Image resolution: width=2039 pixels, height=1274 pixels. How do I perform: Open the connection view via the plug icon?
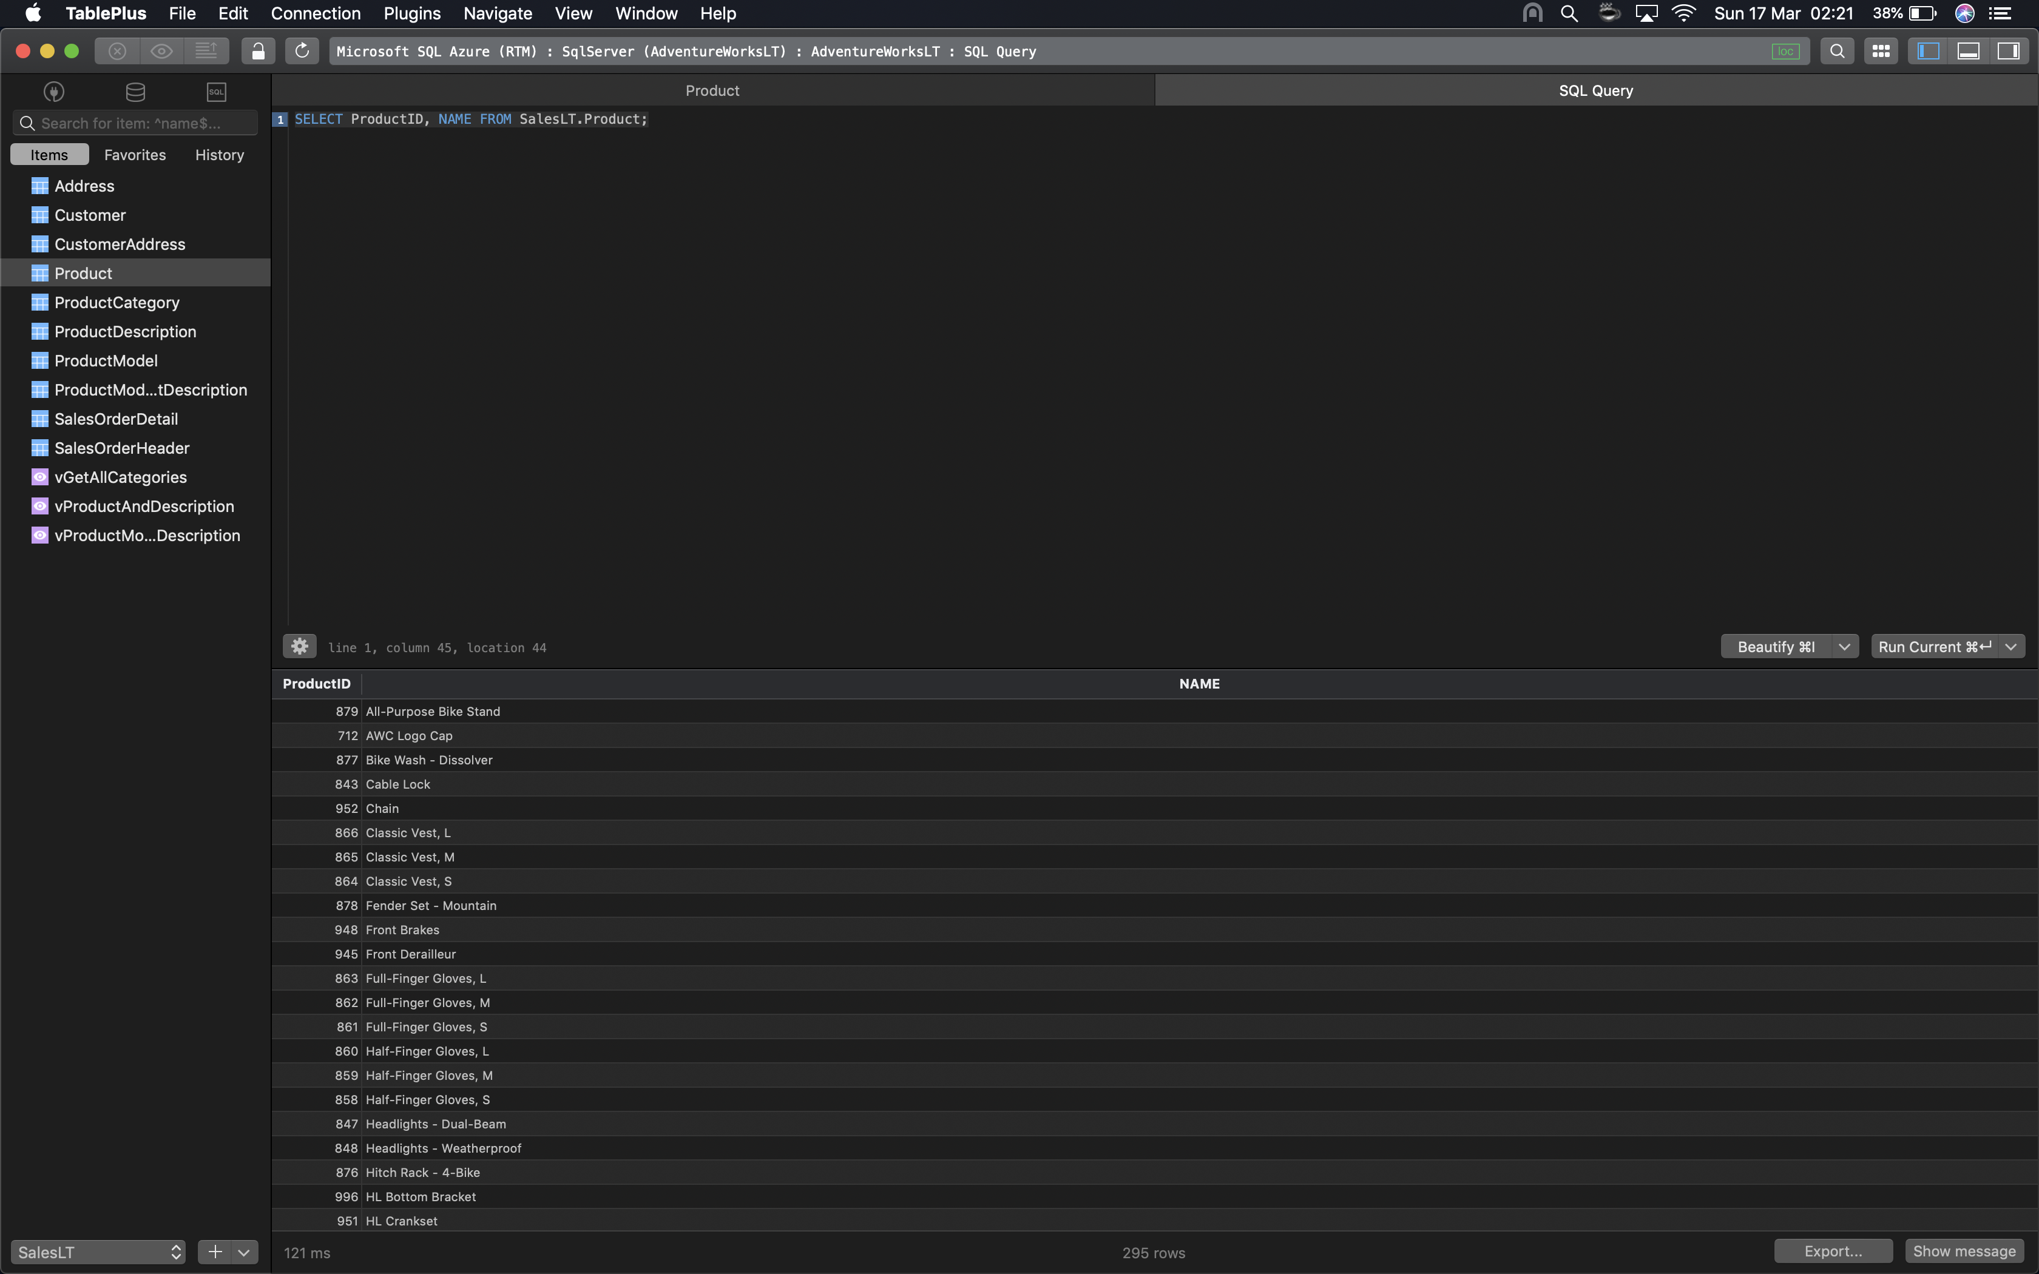click(53, 91)
